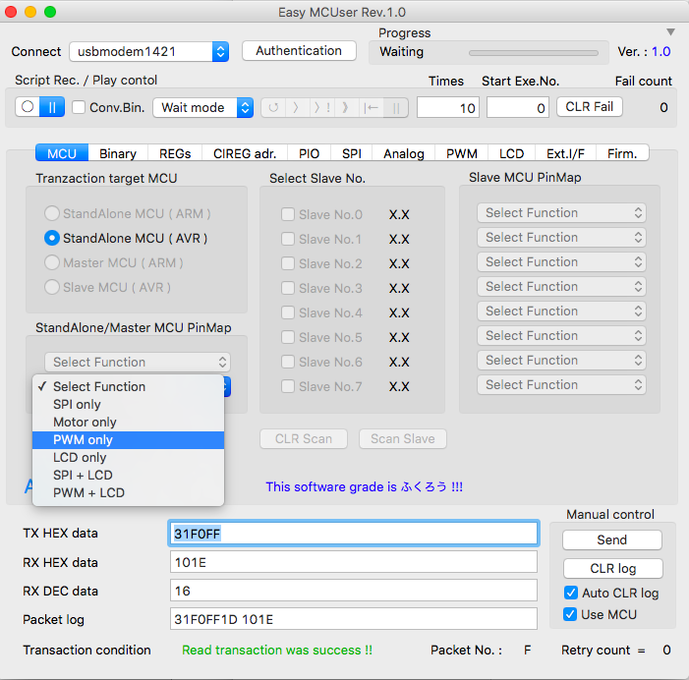Choose PWM + LCD from the open menu
Screen dimensions: 689x680
[x=129, y=493]
